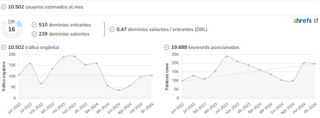Click check icon beside keywords posicionadas
This screenshot has width=320, height=118.
[x=167, y=47]
